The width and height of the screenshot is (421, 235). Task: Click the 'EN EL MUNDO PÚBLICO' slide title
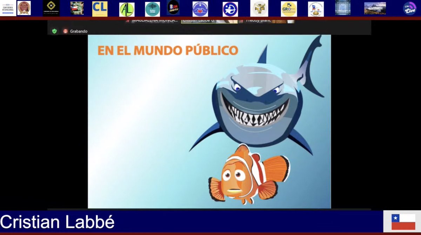[168, 50]
